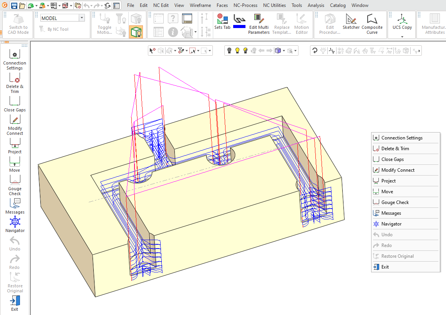Toggle the dark lightbulb hide icon
446x315 pixels.
pyautogui.click(x=229, y=51)
